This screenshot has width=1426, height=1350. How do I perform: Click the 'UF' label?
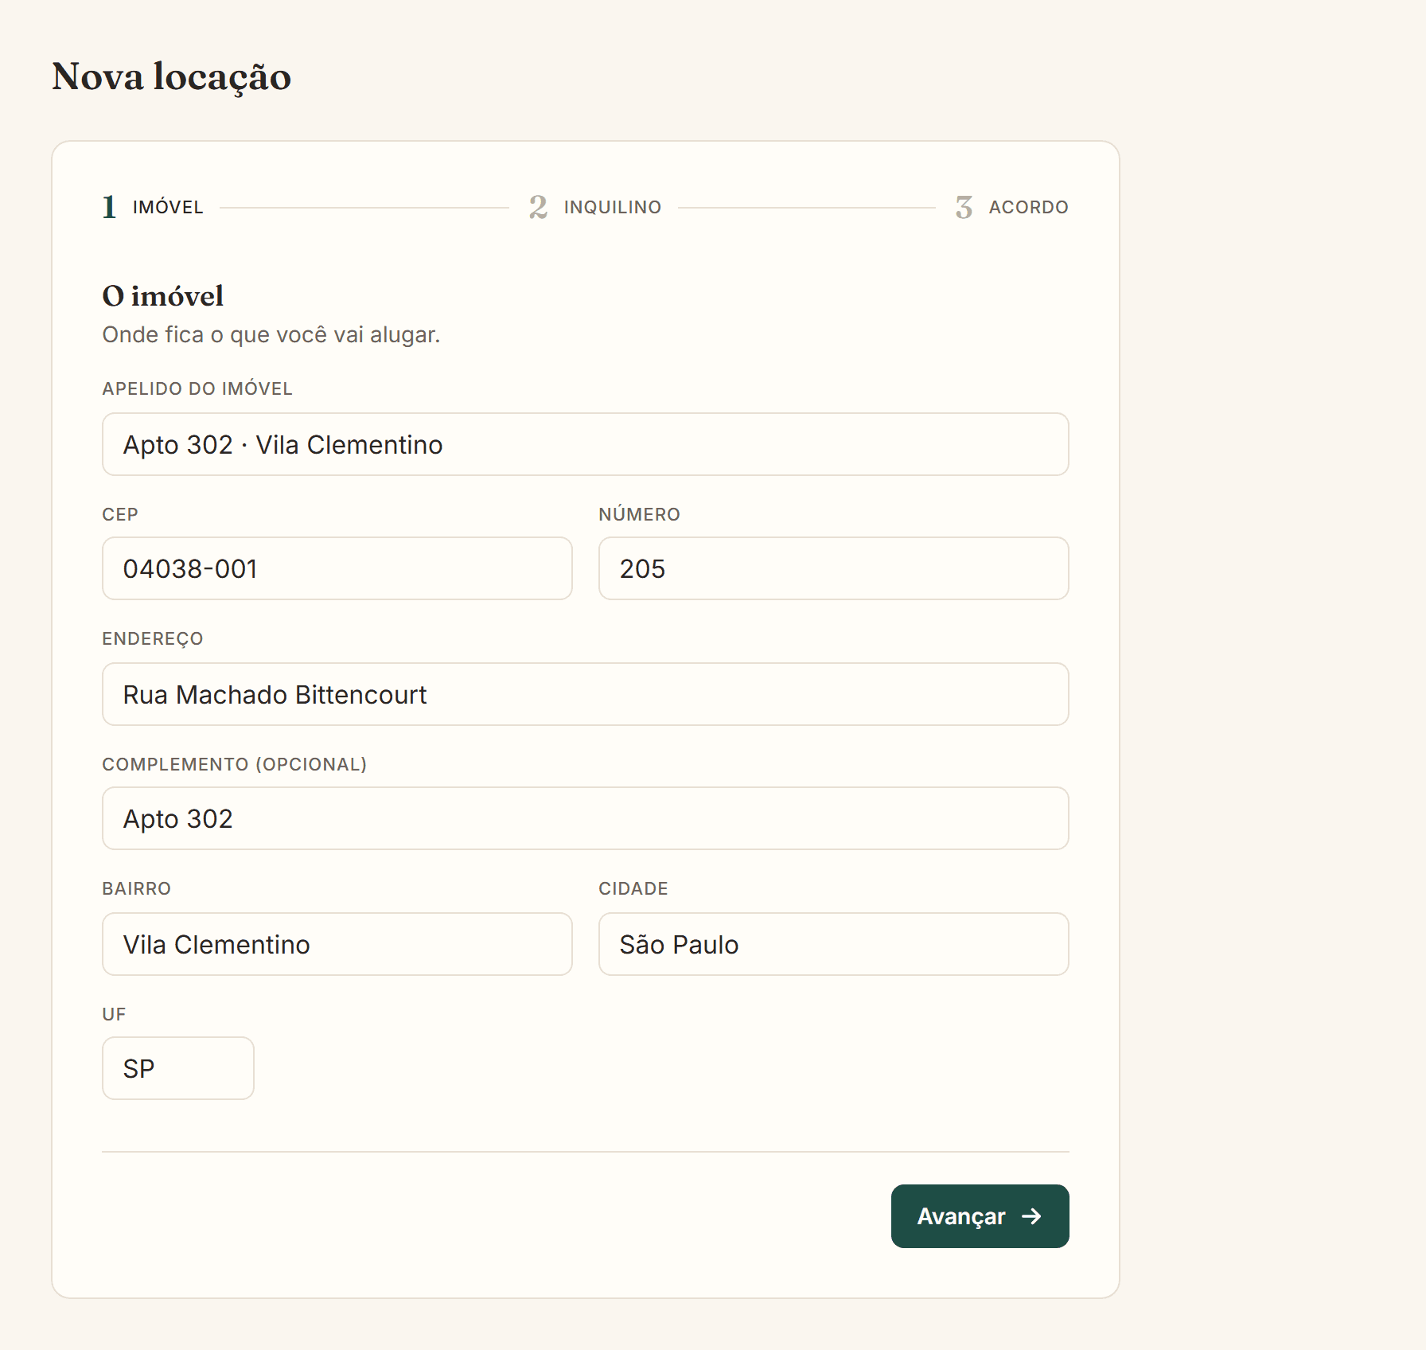pyautogui.click(x=114, y=1014)
